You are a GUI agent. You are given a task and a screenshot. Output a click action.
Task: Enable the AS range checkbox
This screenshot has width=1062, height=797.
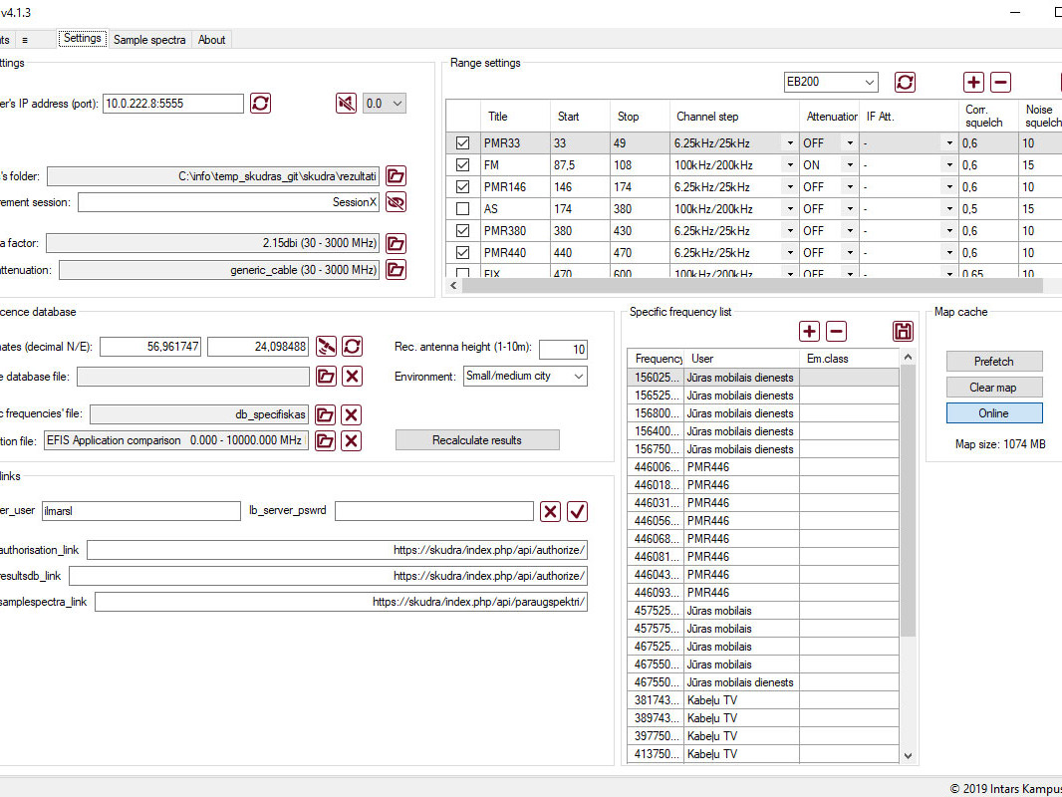tap(462, 209)
